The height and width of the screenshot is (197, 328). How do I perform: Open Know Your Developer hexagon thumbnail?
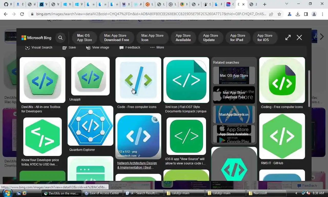click(x=43, y=137)
